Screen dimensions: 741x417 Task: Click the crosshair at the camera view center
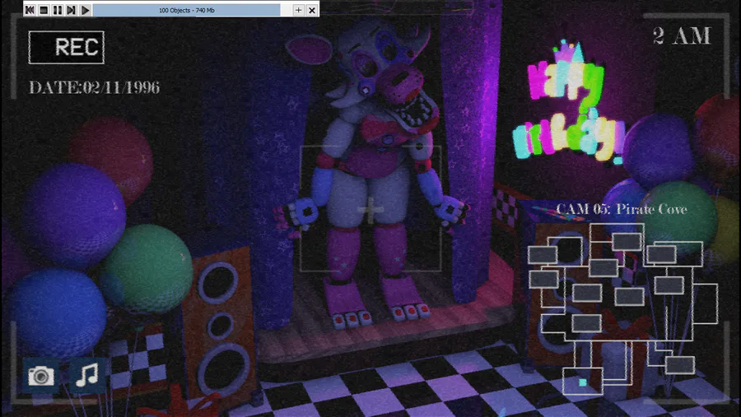[370, 209]
